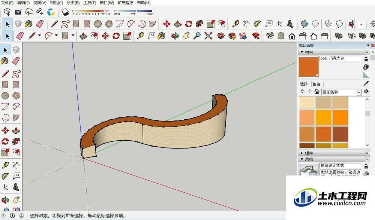Viewport: 375px width, 220px height.
Task: Pin the 默认面板 panel with the pushpin icon
Action: point(368,45)
